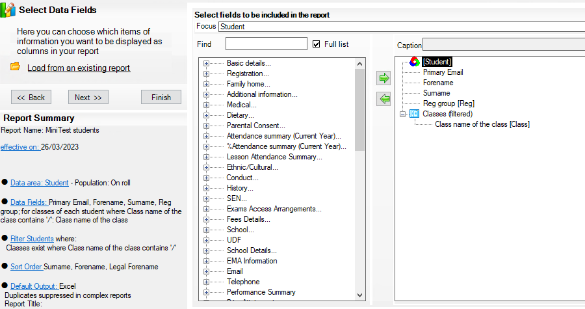
Task: Expand the History node
Action: (206, 189)
